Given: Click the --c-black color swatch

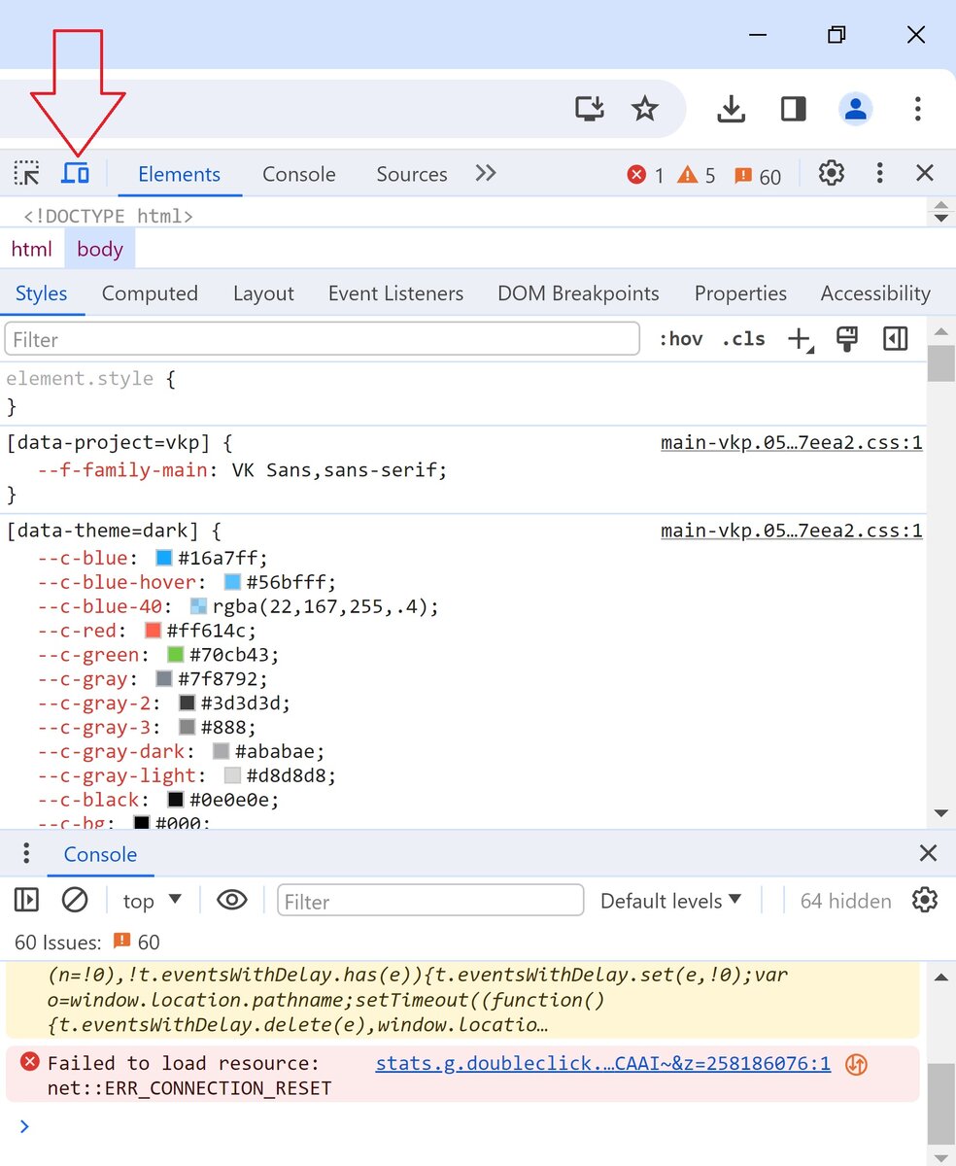Looking at the screenshot, I should point(175,801).
